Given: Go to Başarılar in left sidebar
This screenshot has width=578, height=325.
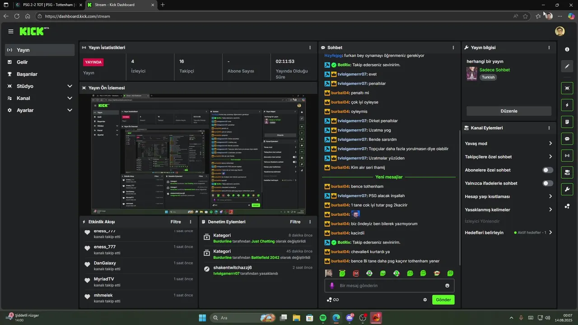Looking at the screenshot, I should coord(40,74).
